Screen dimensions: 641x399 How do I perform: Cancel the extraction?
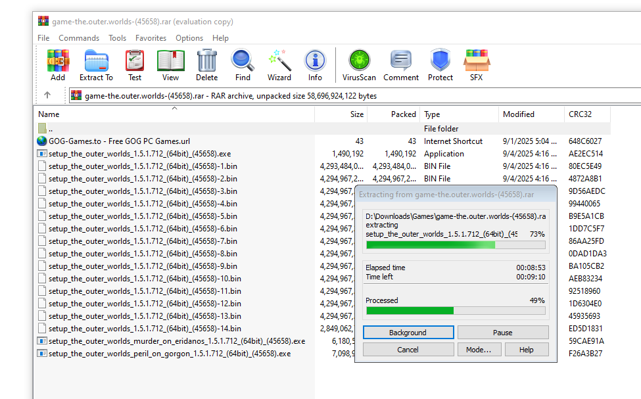408,350
